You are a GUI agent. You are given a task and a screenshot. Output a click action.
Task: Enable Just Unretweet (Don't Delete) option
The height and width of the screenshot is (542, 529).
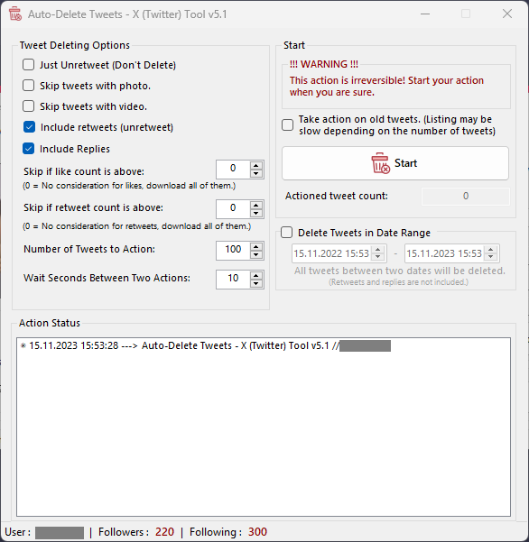[28, 65]
